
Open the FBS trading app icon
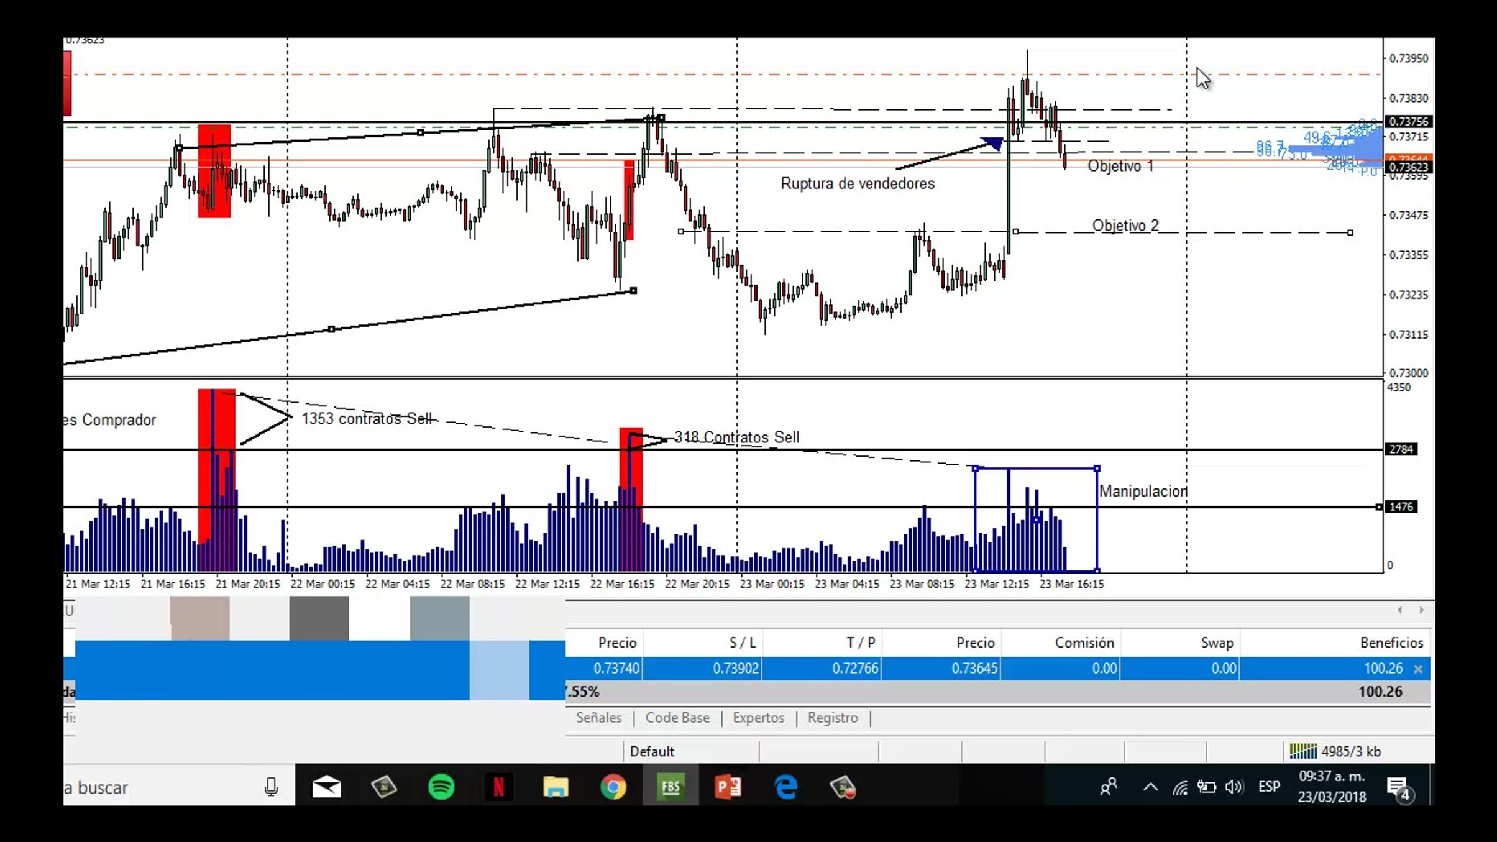pyautogui.click(x=671, y=787)
